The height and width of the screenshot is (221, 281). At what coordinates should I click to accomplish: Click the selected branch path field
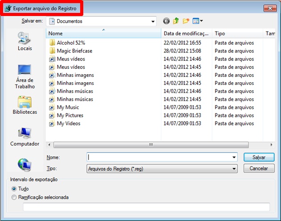146,207
